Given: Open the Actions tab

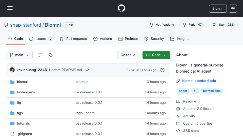Looking at the screenshot, I should point(103,39).
